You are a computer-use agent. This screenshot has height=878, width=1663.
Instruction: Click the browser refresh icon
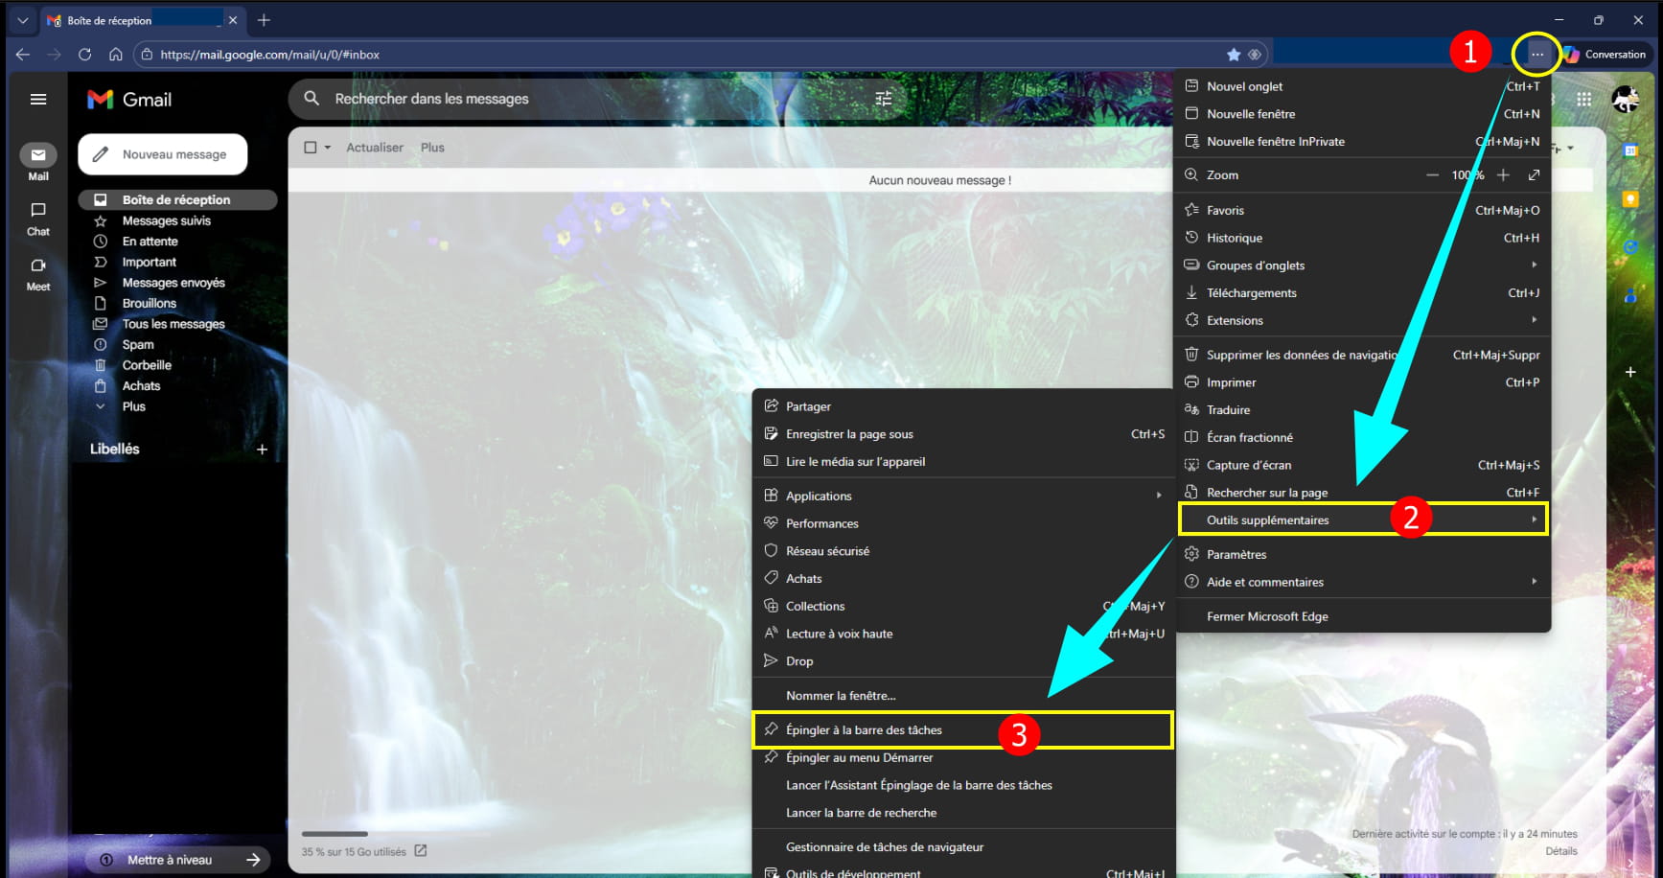pos(84,55)
